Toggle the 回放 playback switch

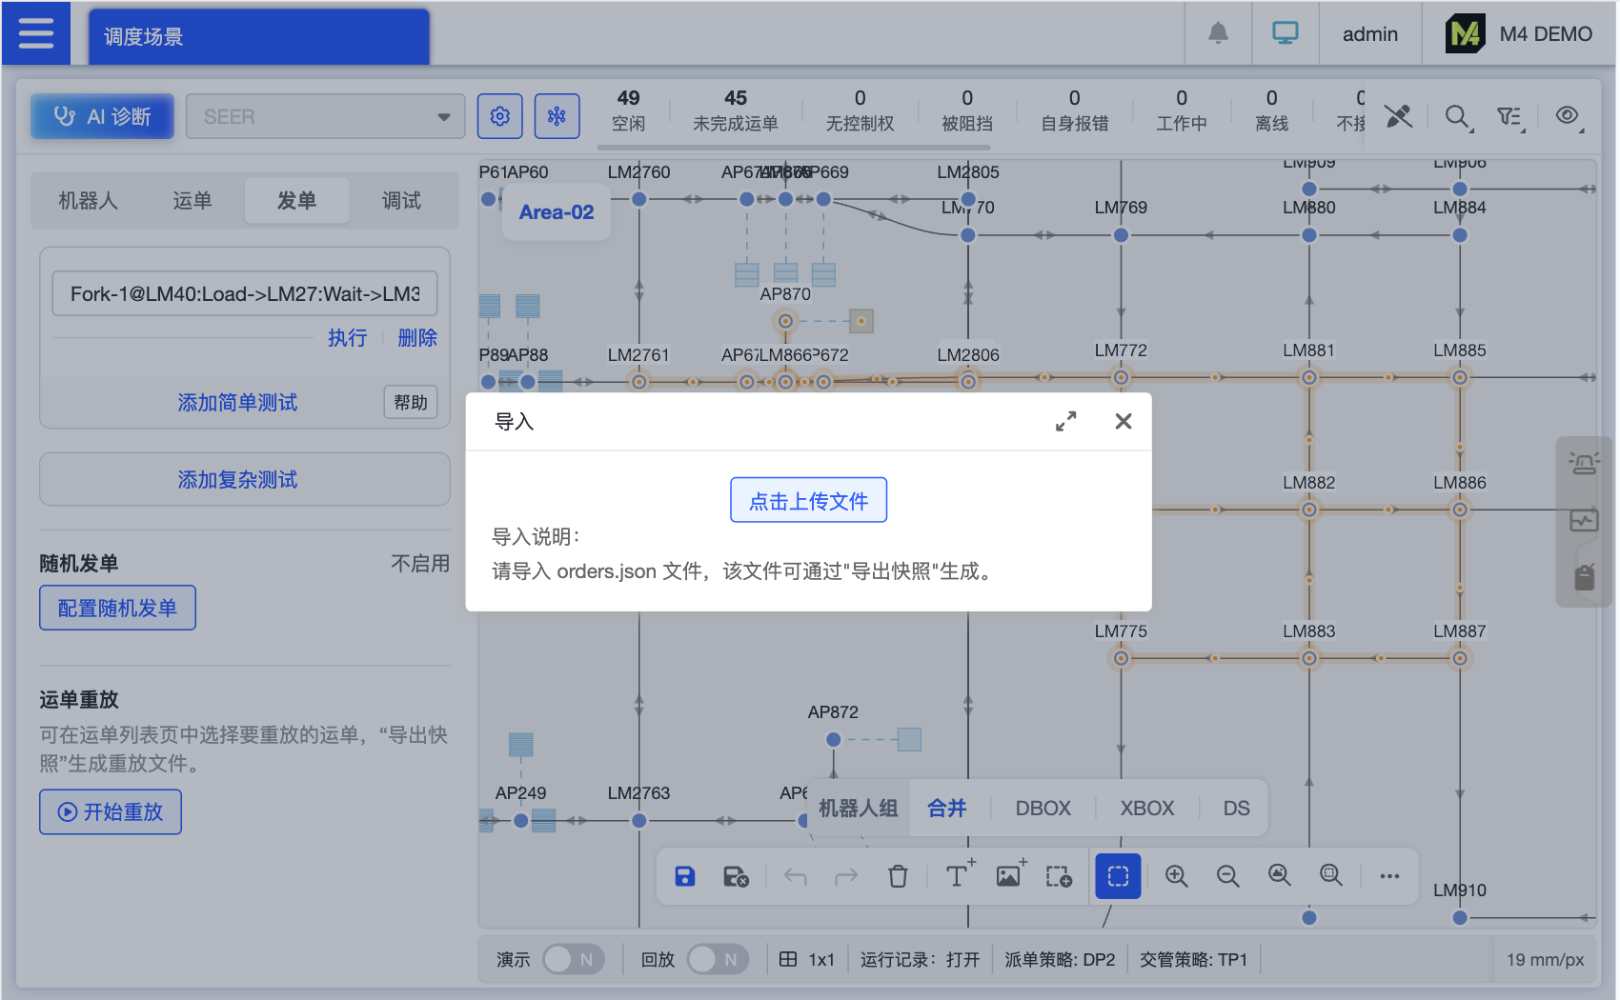(718, 960)
